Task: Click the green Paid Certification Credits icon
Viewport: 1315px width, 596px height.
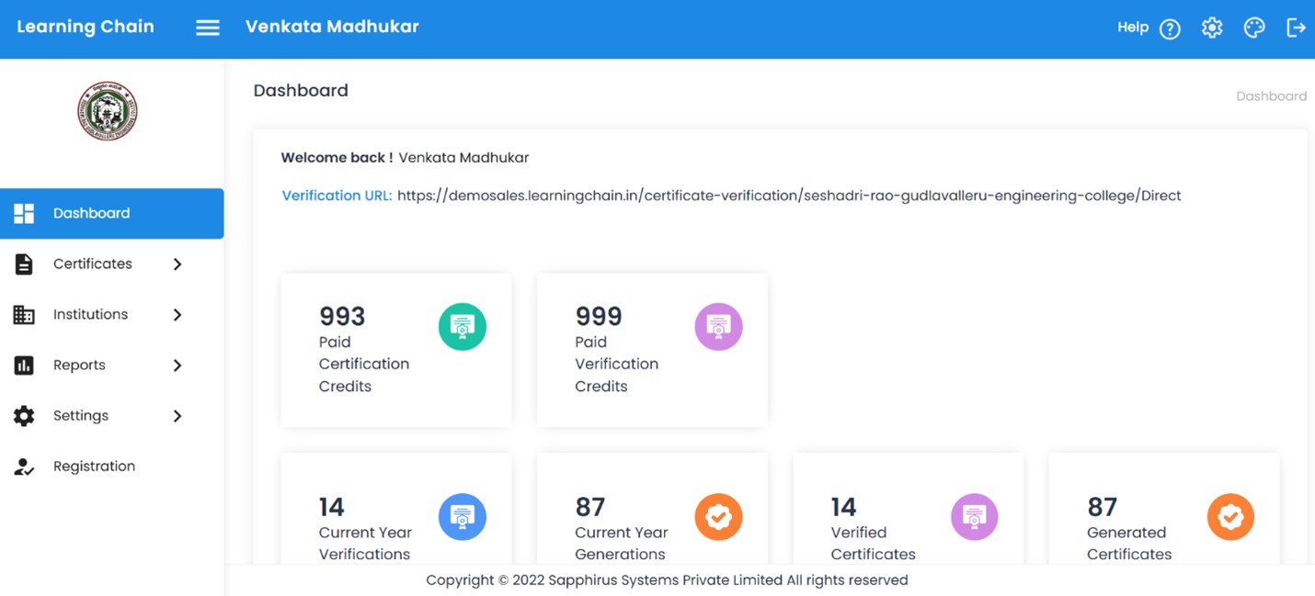Action: tap(463, 327)
